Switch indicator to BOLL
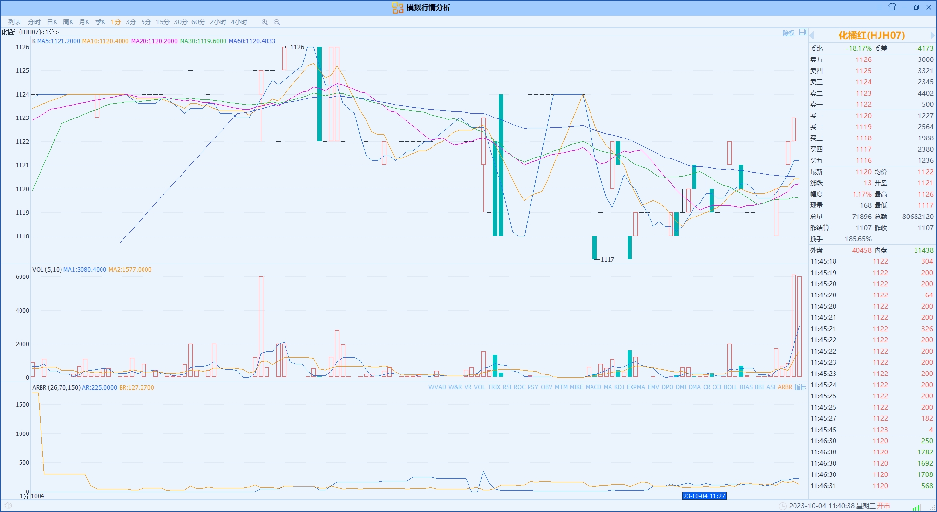This screenshot has width=937, height=512. (731, 387)
